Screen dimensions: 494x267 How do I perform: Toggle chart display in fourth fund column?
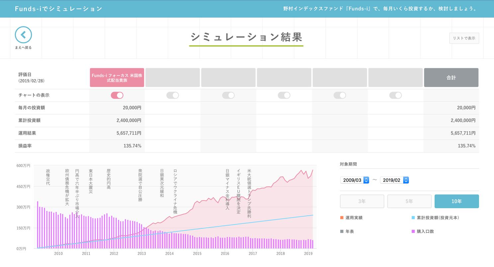[x=284, y=95]
